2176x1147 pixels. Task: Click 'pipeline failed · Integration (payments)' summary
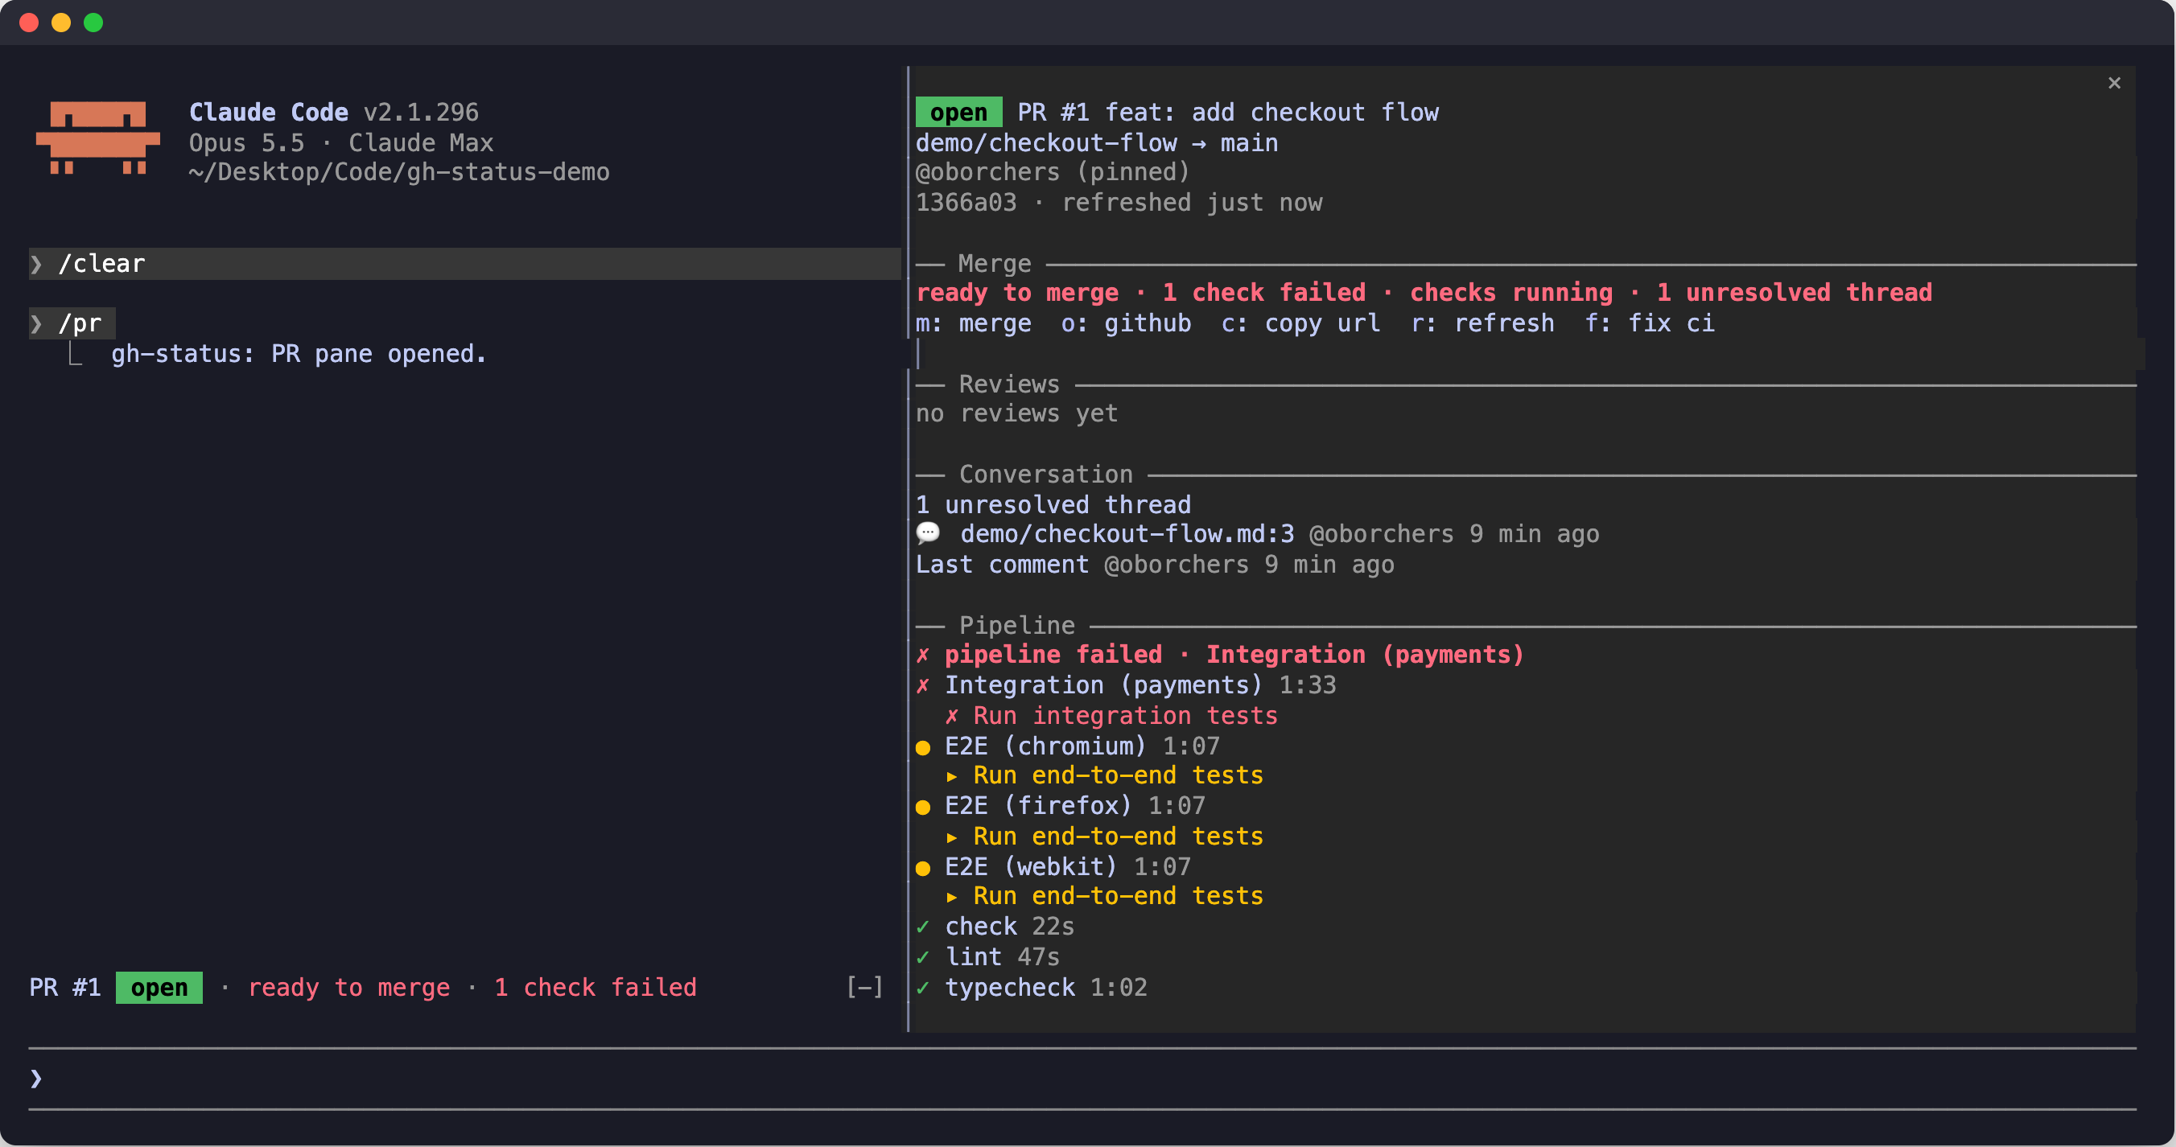(1234, 655)
